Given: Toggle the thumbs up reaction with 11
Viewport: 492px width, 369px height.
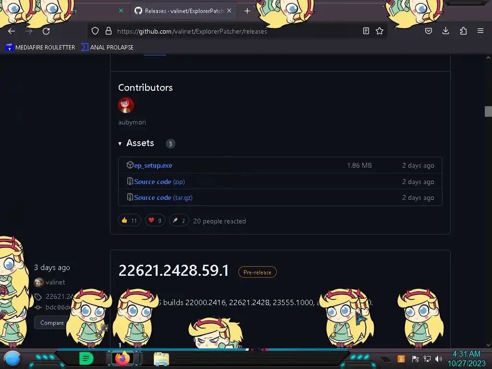Looking at the screenshot, I should coord(130,221).
